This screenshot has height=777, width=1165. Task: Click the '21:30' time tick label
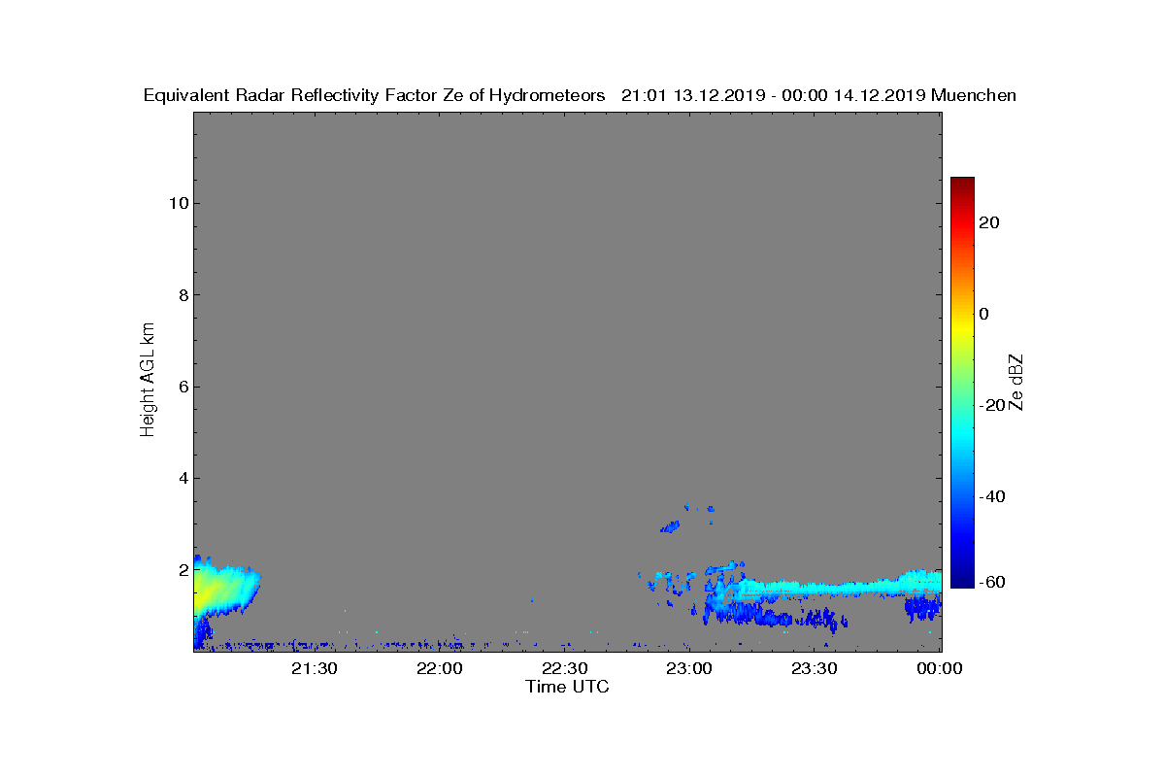(x=315, y=668)
